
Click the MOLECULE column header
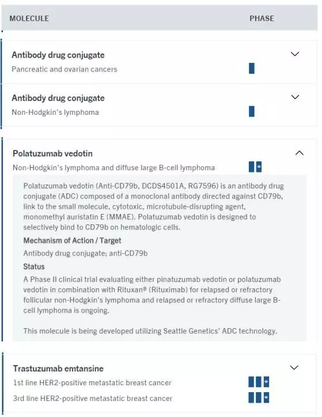[29, 18]
